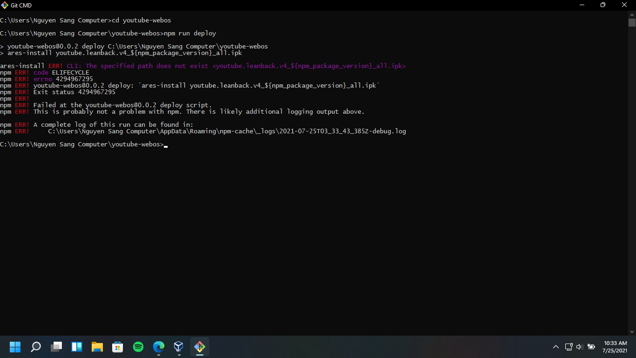The width and height of the screenshot is (636, 358).
Task: Click the Git CMD taskbar icon
Action: tap(200, 347)
